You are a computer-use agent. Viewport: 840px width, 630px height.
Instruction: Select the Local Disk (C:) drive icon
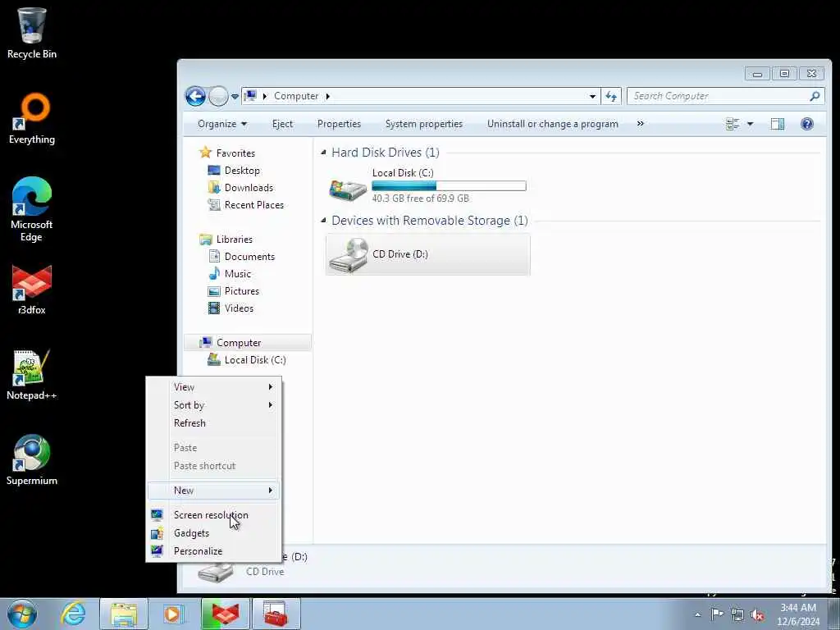(348, 189)
